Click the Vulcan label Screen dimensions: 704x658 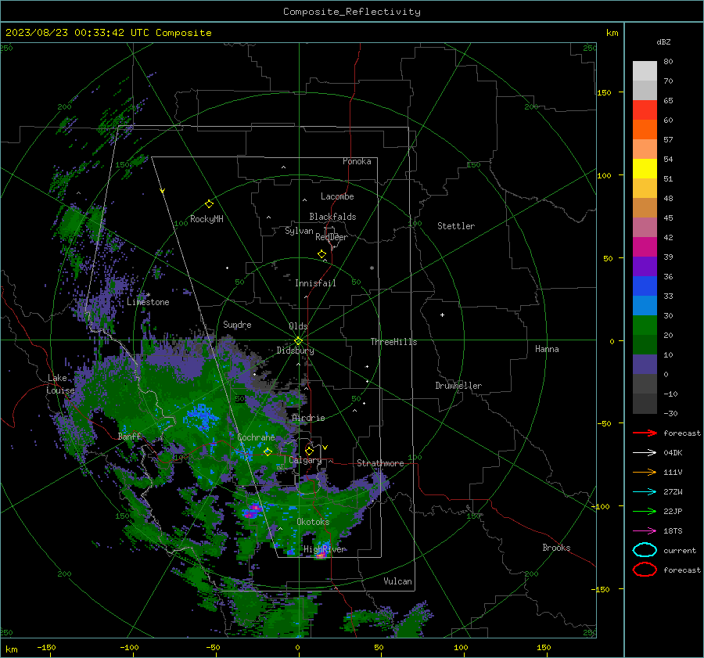pos(397,581)
